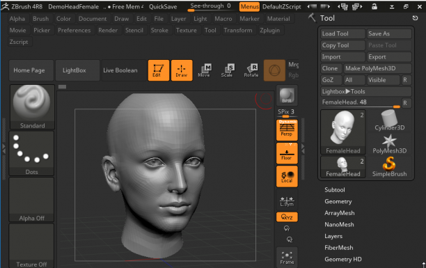Expand the NanoMesh section
426x268 pixels.
click(339, 225)
